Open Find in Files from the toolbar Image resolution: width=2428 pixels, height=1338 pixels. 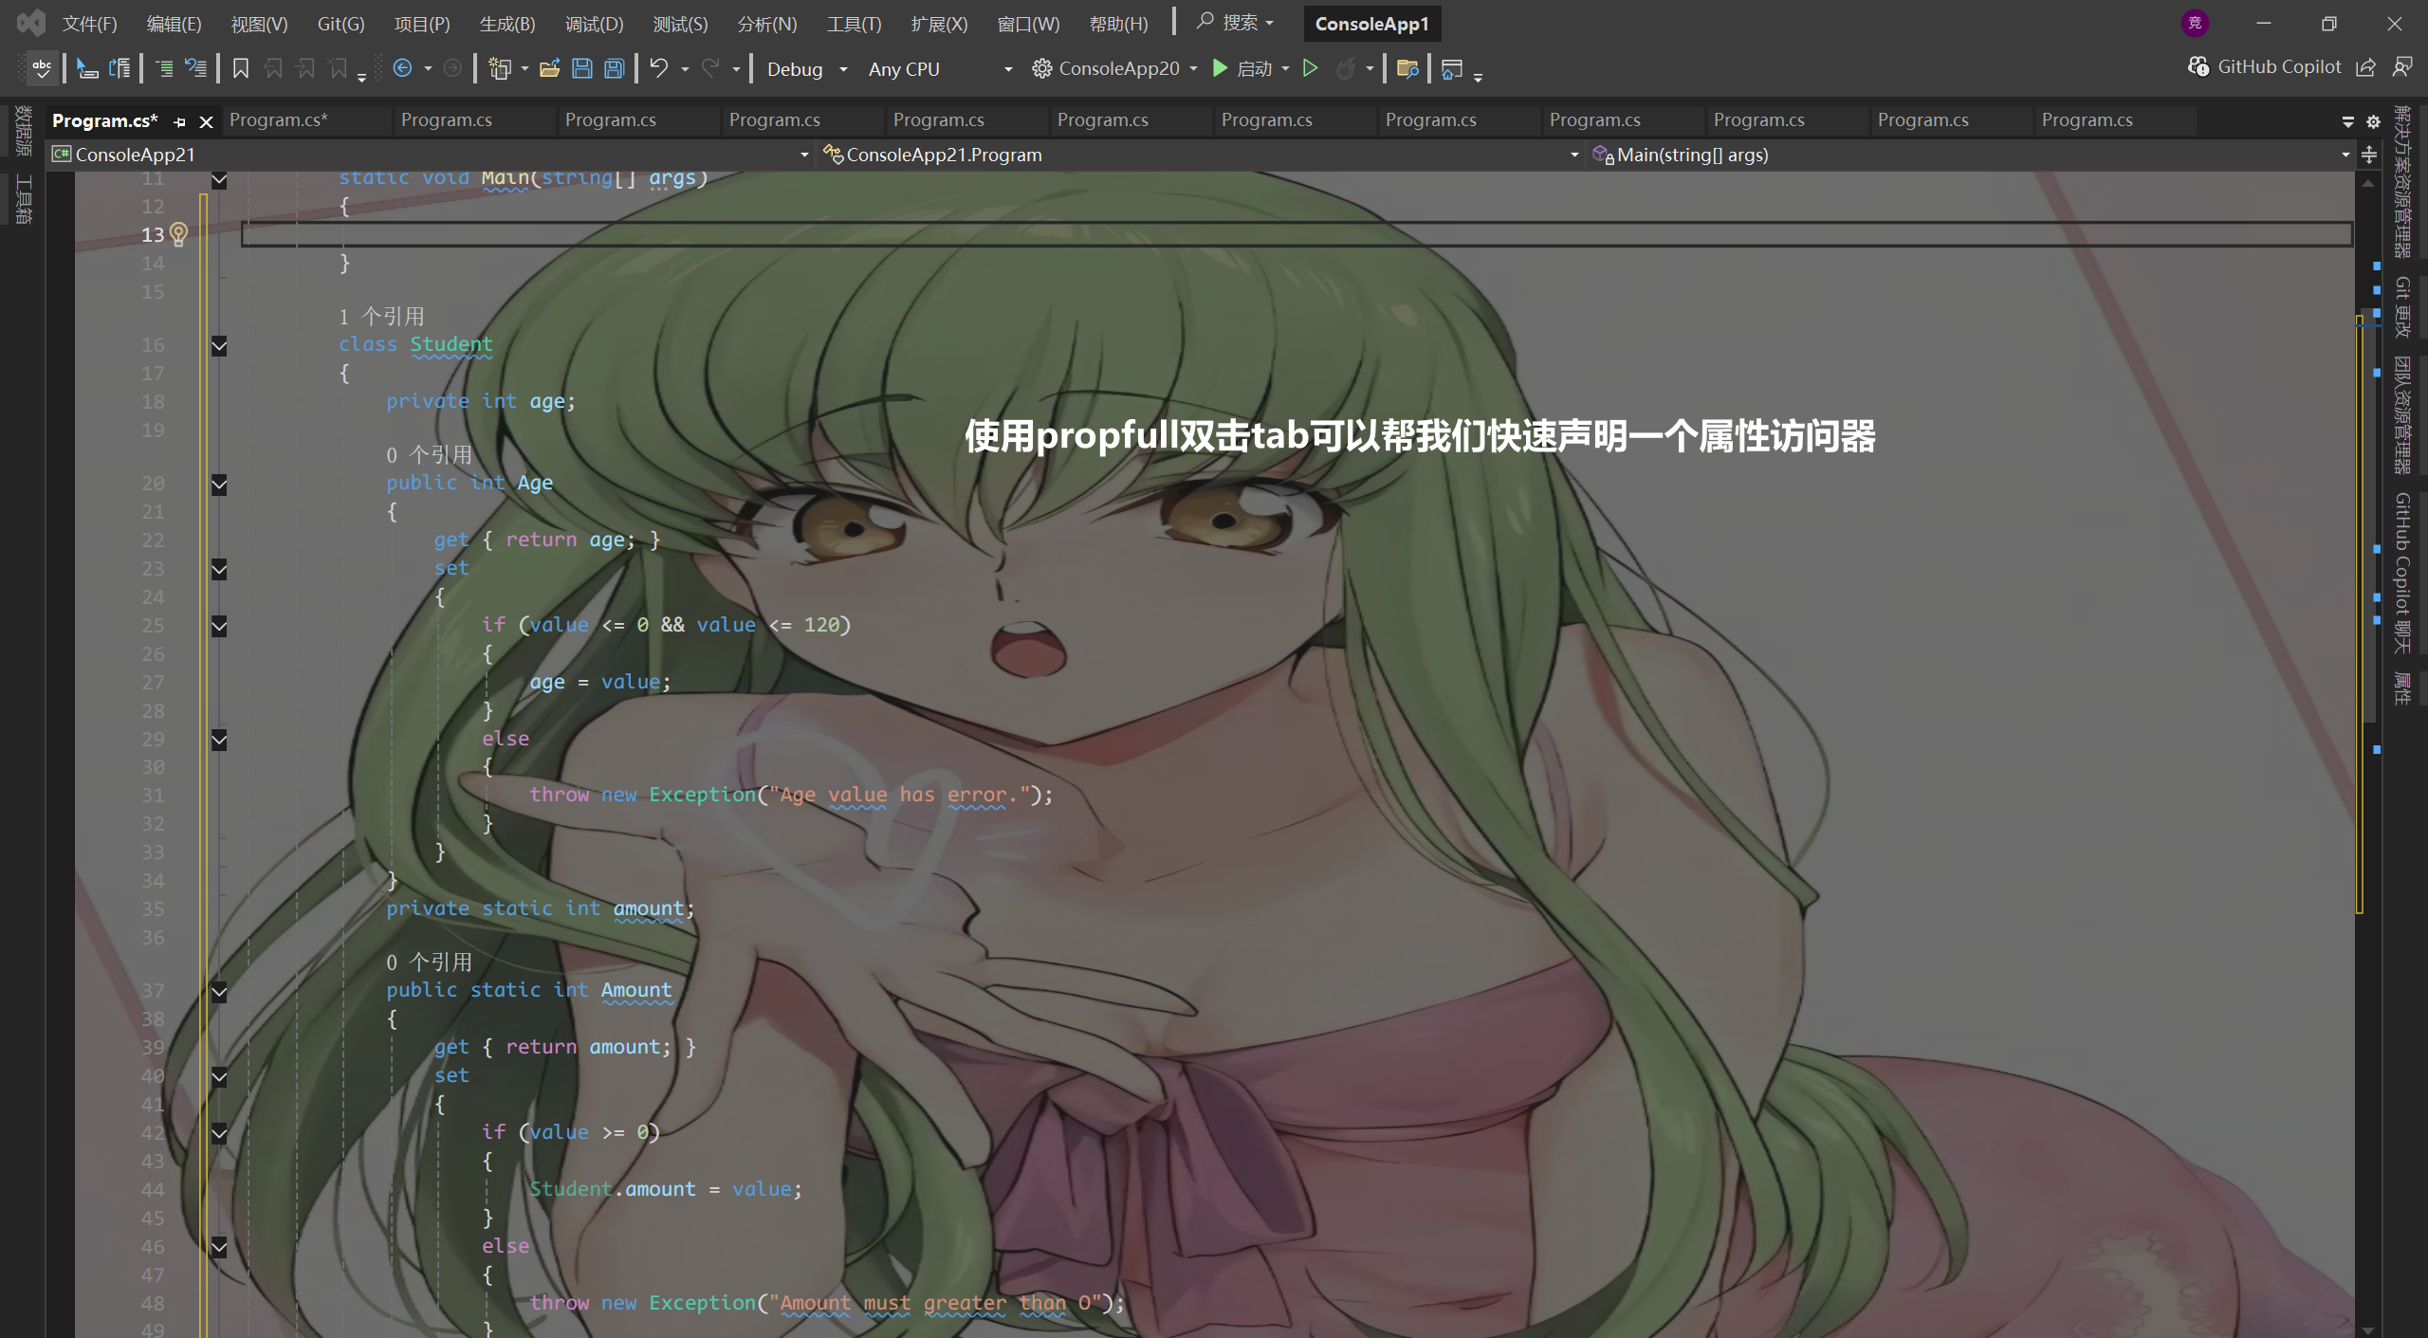[x=1407, y=68]
